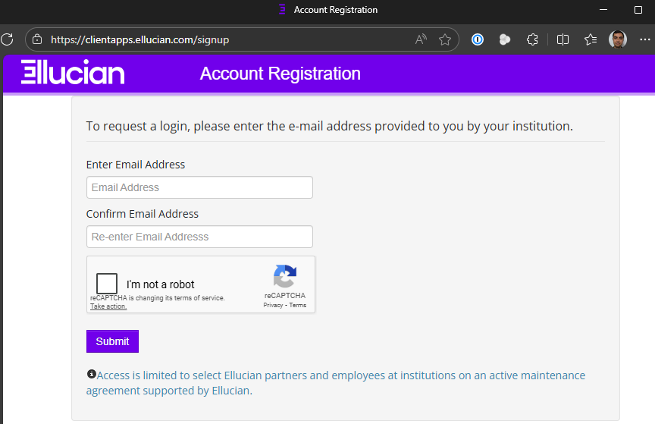Open the reCAPTCHA Terms link
Image resolution: width=655 pixels, height=424 pixels.
[x=298, y=305]
